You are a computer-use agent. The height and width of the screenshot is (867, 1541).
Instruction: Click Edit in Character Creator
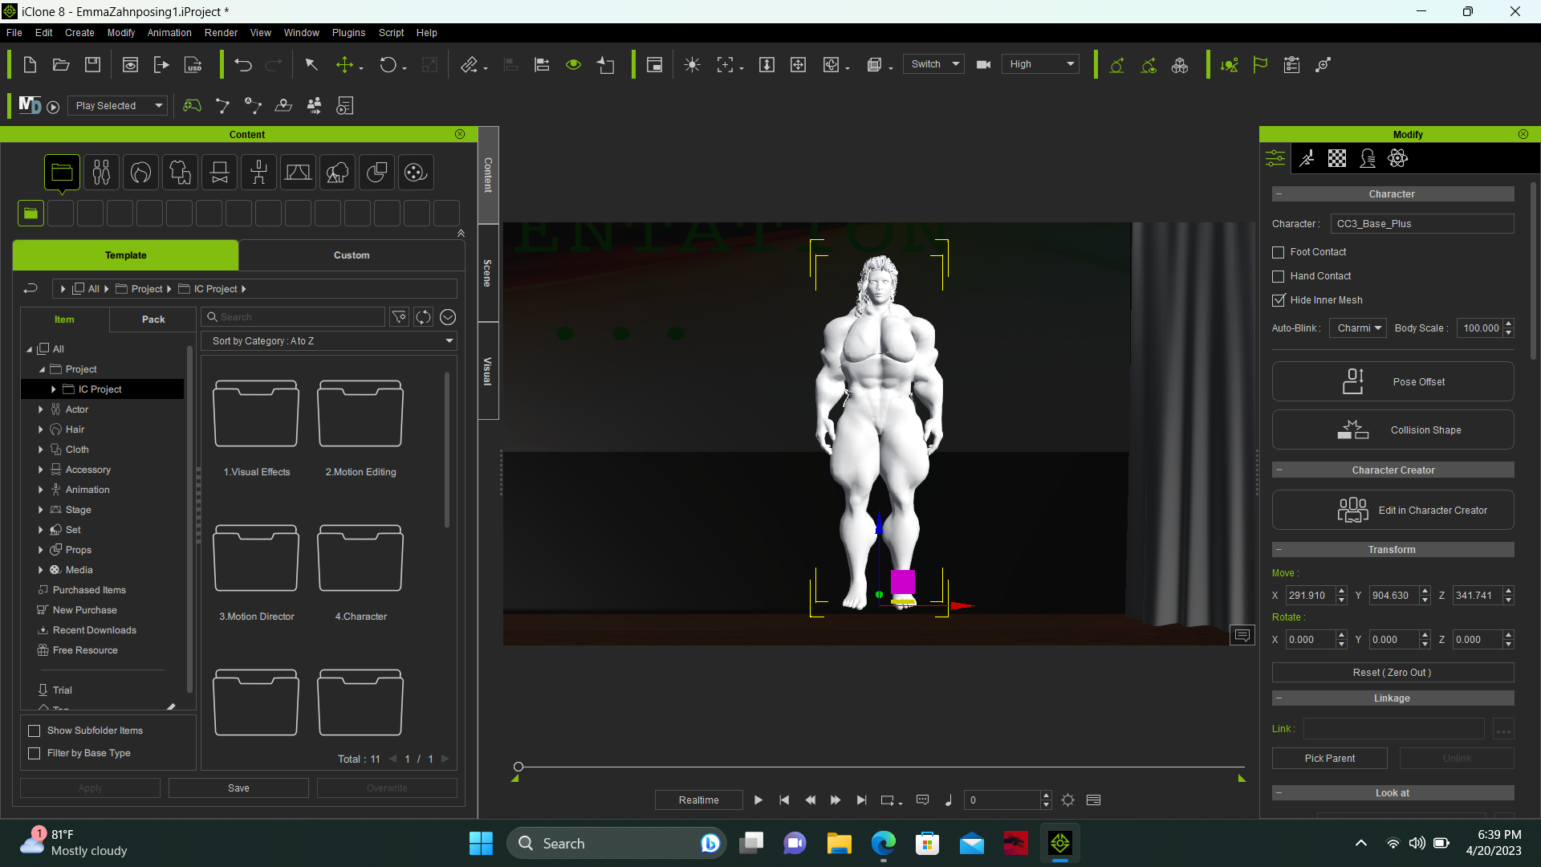1393,510
